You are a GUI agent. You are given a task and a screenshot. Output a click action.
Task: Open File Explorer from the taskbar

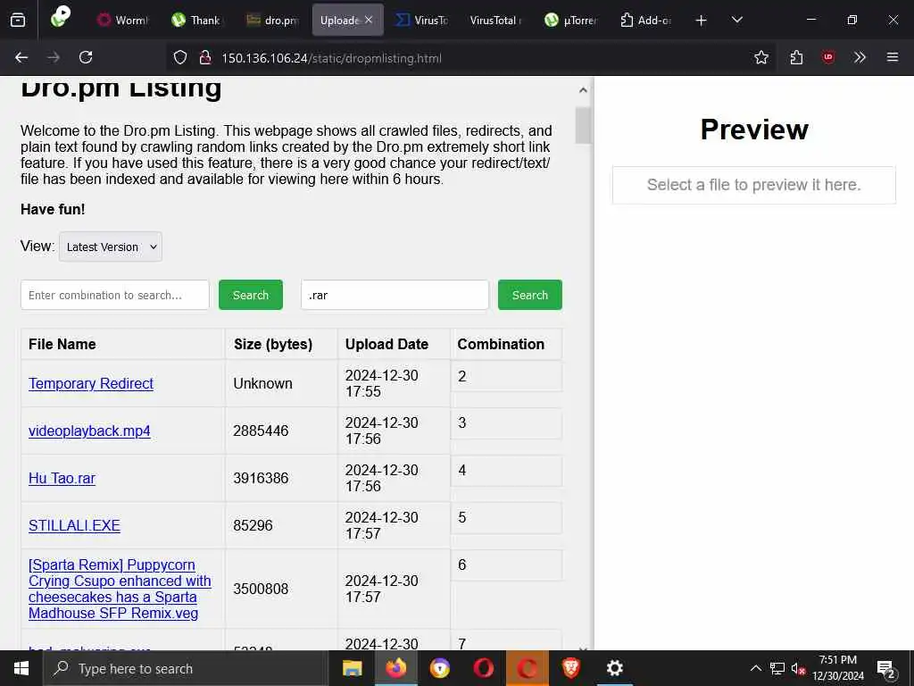click(352, 668)
